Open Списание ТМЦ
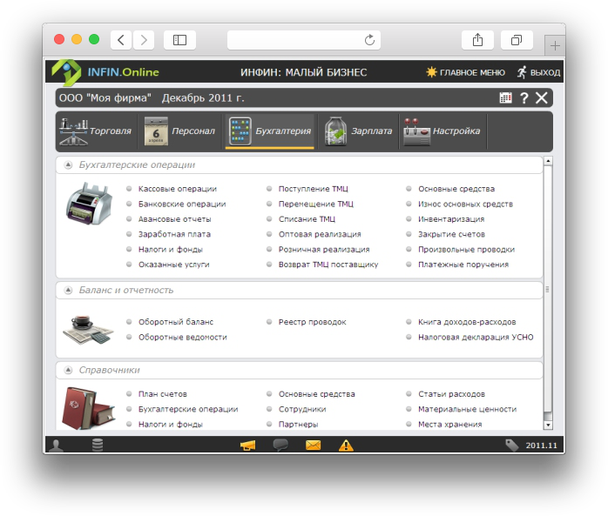Viewport: 608px width, 516px height. (307, 219)
